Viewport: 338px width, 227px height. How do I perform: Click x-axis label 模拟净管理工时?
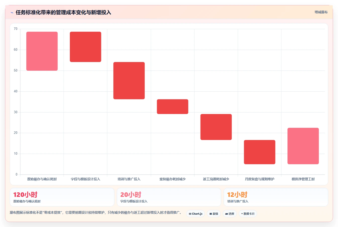coord(303,179)
